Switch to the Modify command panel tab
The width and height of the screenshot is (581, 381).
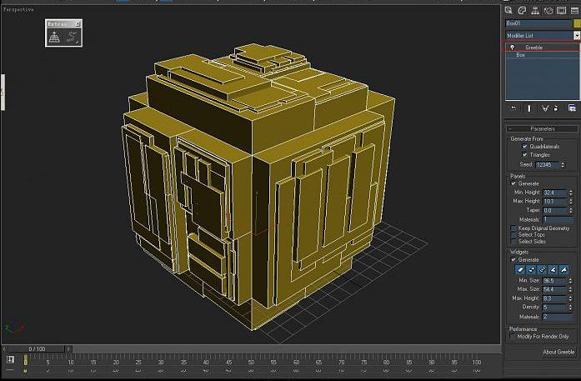(522, 10)
